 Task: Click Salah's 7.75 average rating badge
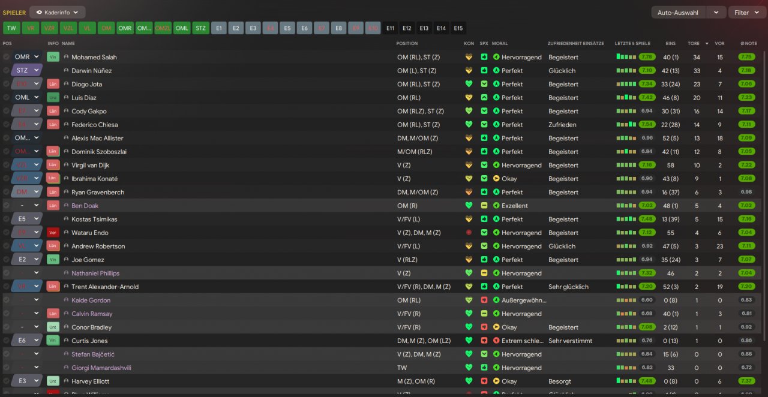tap(746, 57)
